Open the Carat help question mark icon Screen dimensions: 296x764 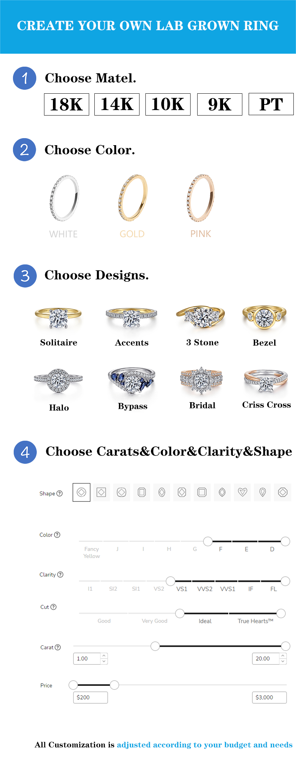[58, 647]
